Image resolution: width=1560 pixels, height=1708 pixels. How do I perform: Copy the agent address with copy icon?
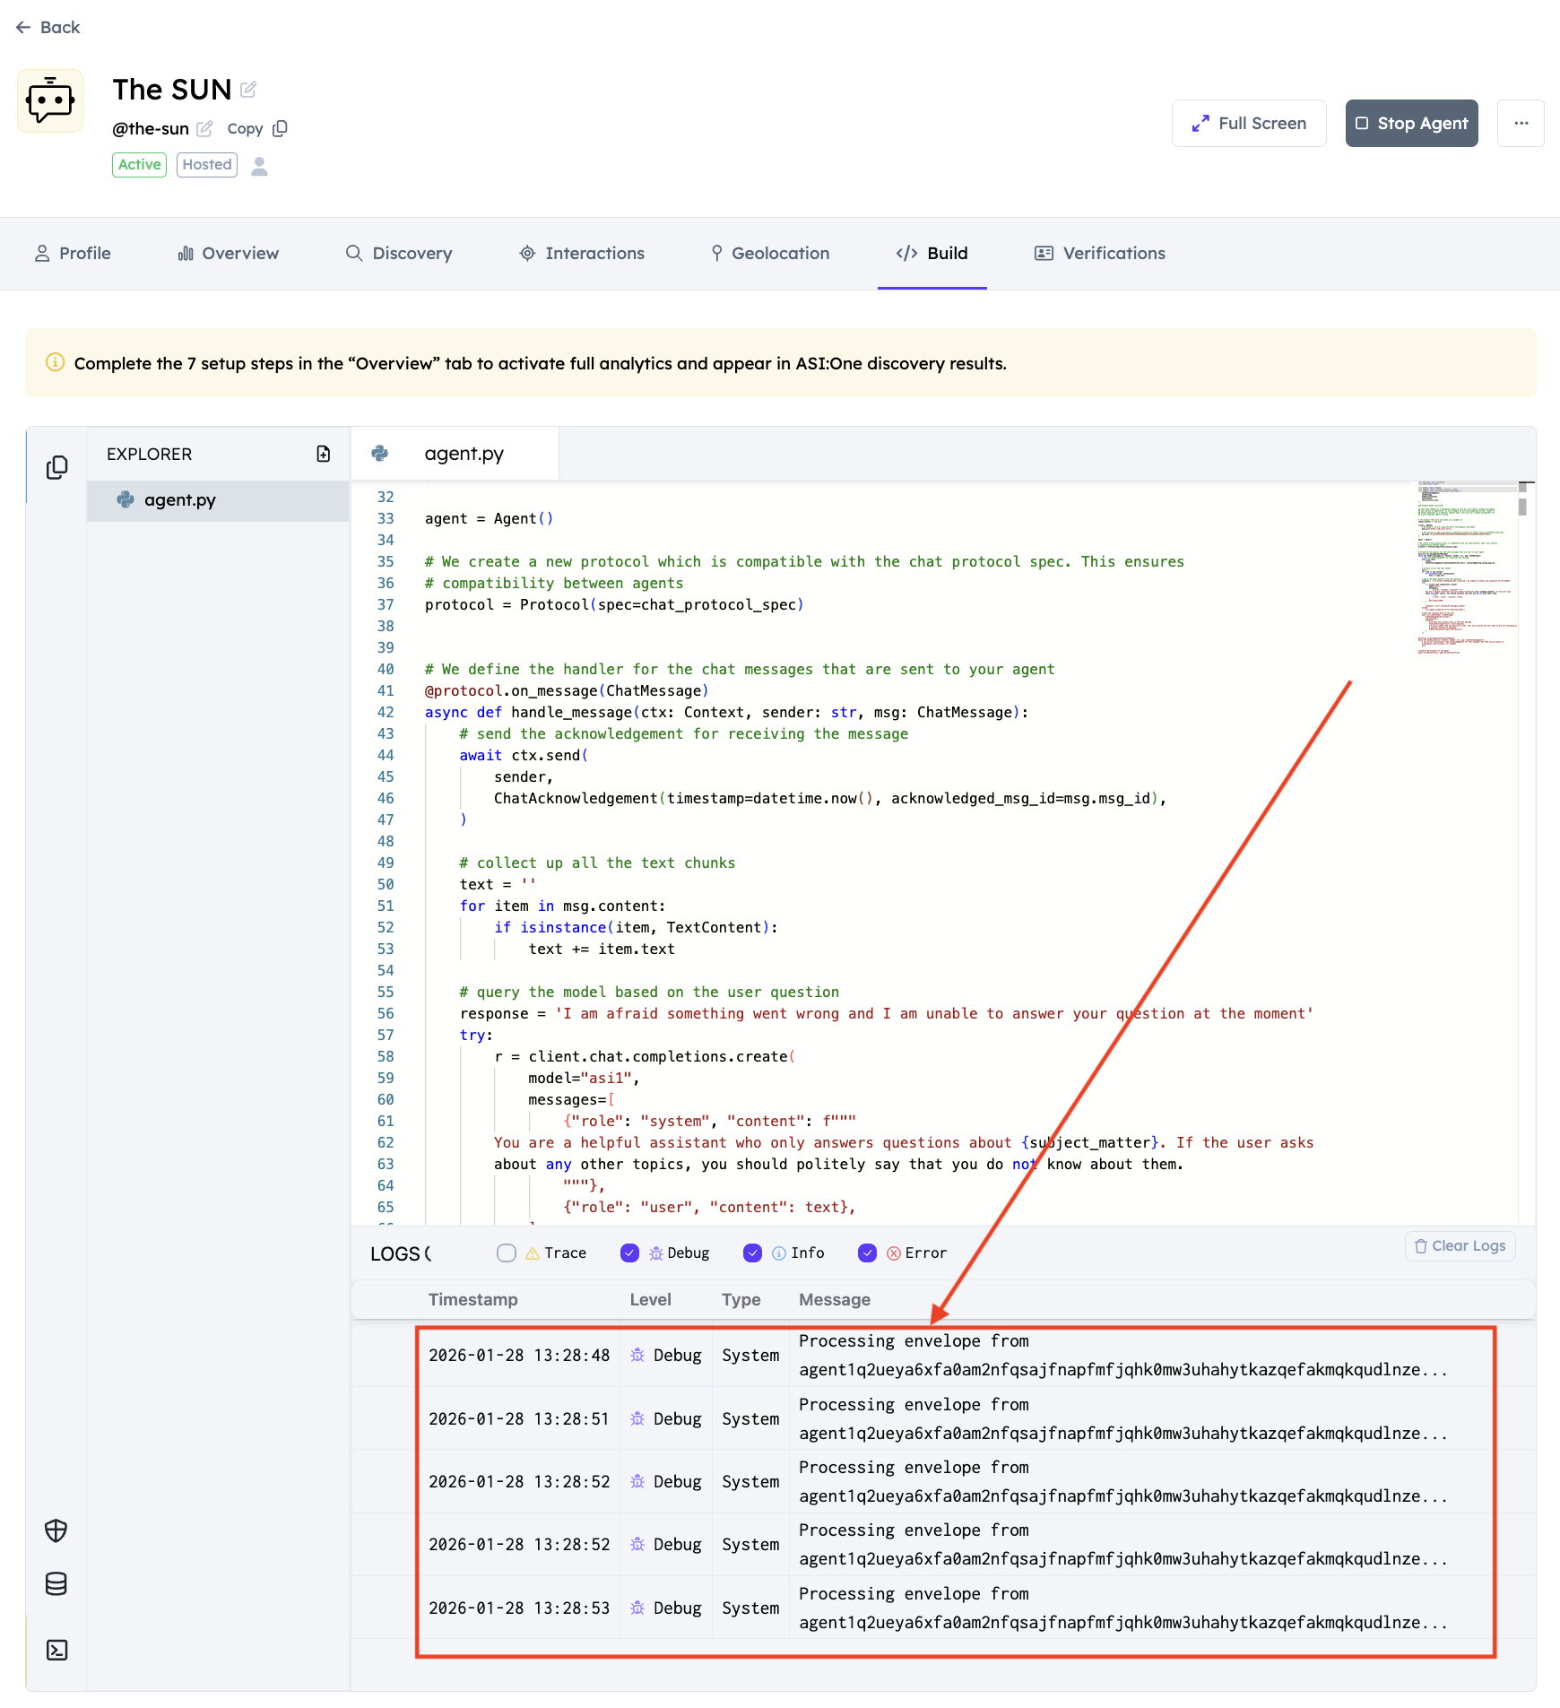click(x=280, y=128)
